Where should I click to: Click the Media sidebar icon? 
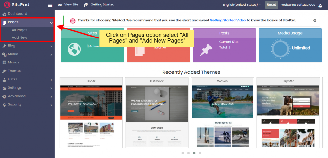(4, 54)
